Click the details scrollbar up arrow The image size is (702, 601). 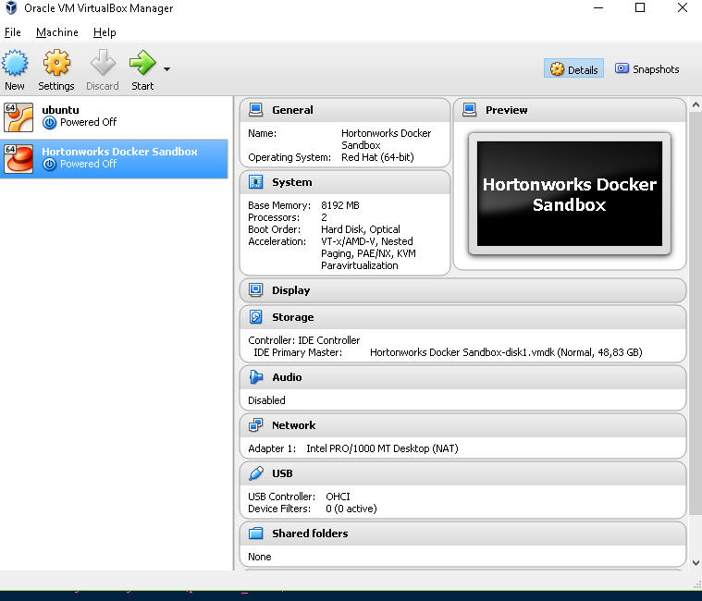(x=696, y=105)
